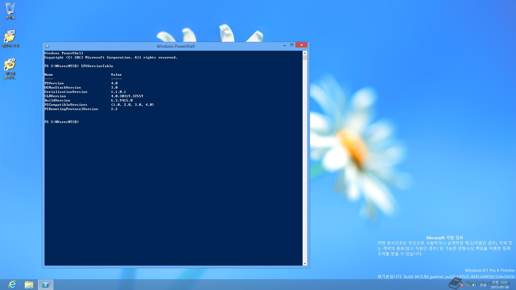The height and width of the screenshot is (290, 516).
Task: Click the Copyright 2013 Microsoft Corporation line
Action: [111, 57]
